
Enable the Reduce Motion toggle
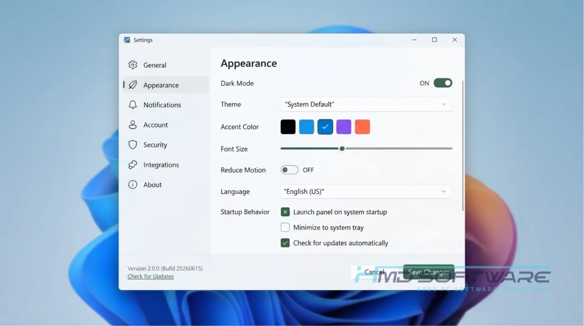click(x=289, y=170)
